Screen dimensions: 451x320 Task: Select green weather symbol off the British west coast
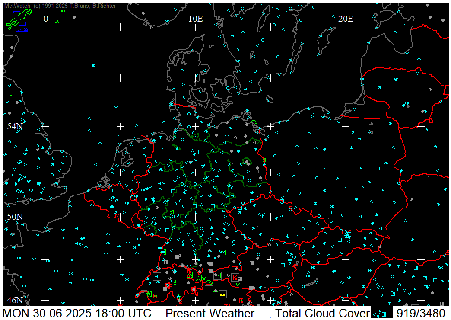point(12,95)
